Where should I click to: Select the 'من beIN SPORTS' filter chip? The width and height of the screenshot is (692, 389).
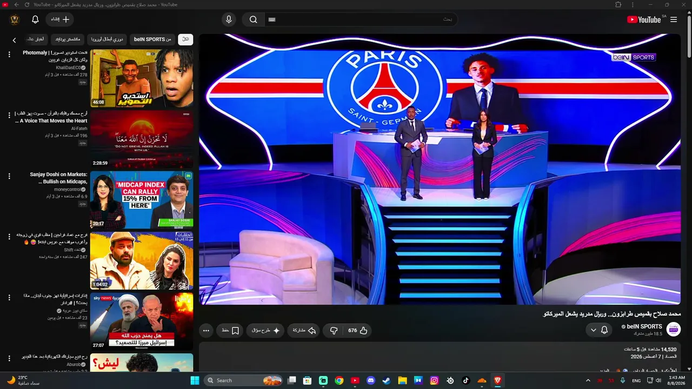[x=152, y=39]
